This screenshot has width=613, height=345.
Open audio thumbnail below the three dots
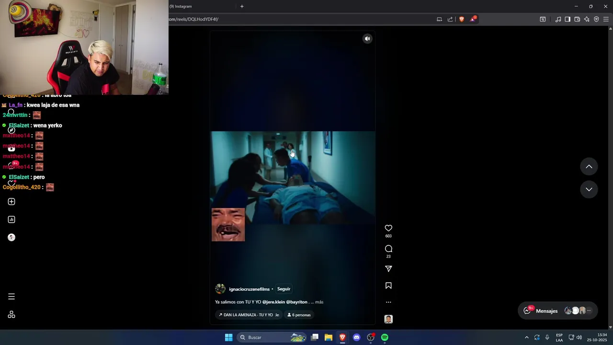coord(388,319)
